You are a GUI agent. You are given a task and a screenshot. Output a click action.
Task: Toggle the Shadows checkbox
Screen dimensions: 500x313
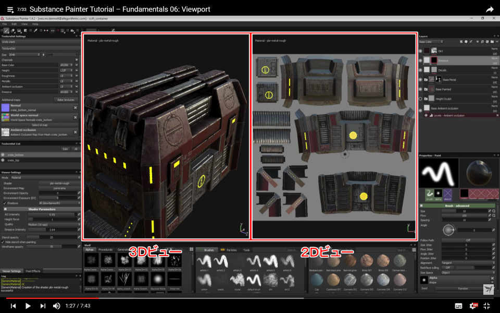pos(5,203)
